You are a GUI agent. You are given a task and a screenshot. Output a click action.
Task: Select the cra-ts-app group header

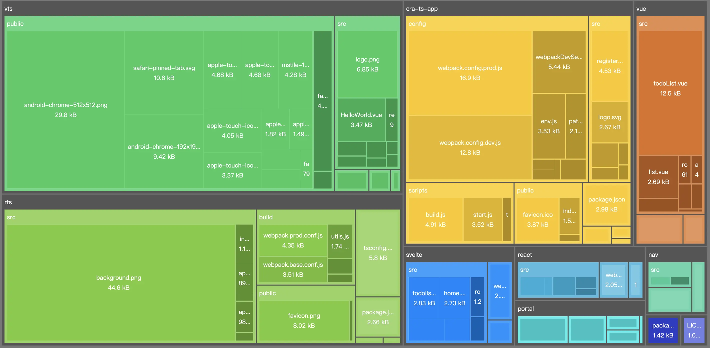pyautogui.click(x=421, y=8)
